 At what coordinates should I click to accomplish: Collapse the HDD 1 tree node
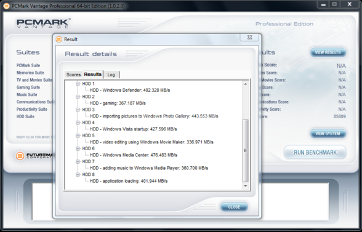[78, 84]
